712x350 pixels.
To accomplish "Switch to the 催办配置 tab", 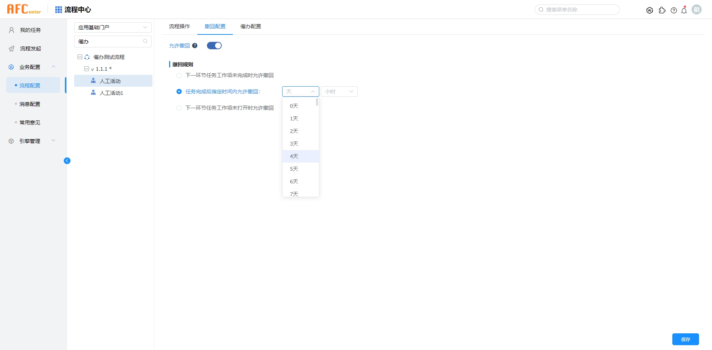I will coord(250,26).
